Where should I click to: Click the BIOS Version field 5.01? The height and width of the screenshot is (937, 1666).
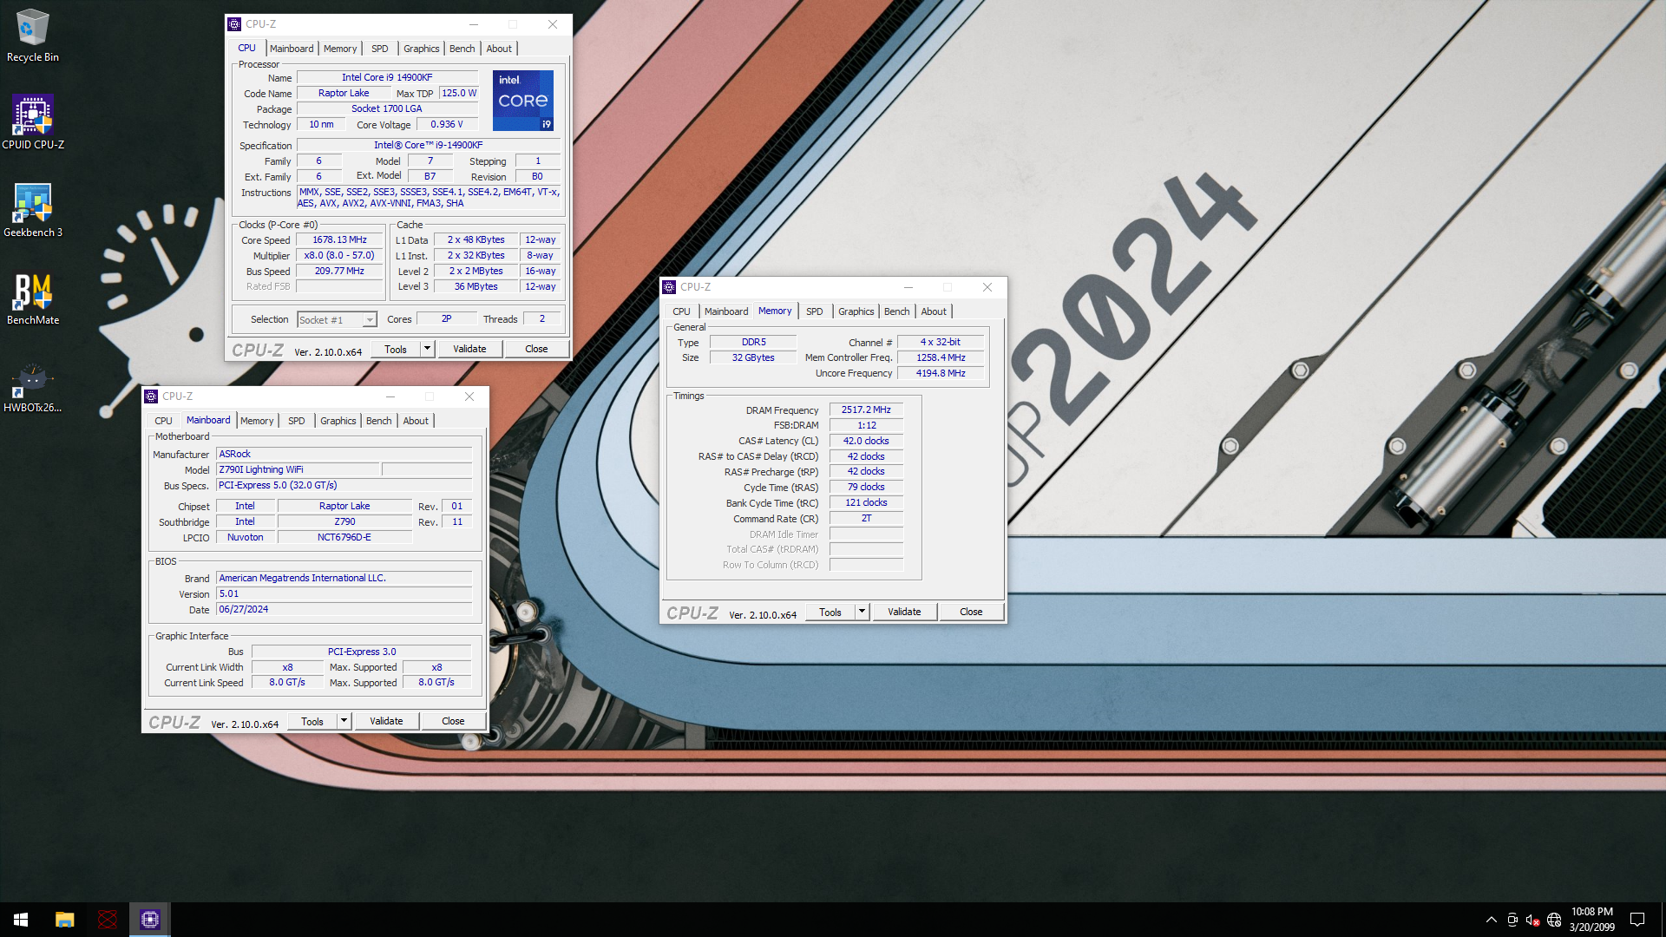tap(344, 593)
